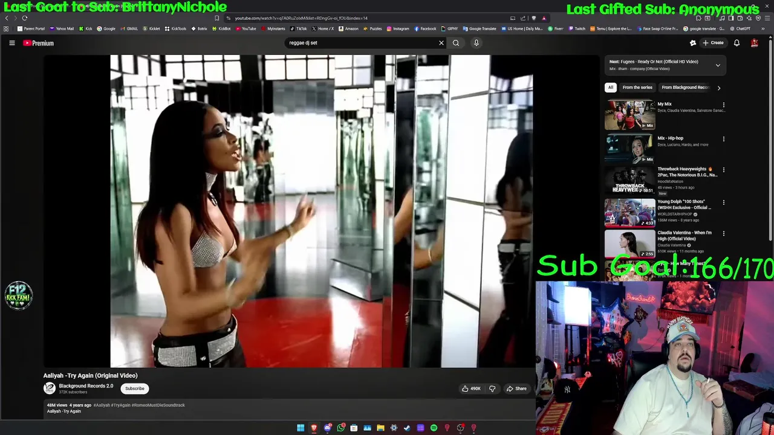
Task: Reload the page in browser
Action: tap(25, 18)
